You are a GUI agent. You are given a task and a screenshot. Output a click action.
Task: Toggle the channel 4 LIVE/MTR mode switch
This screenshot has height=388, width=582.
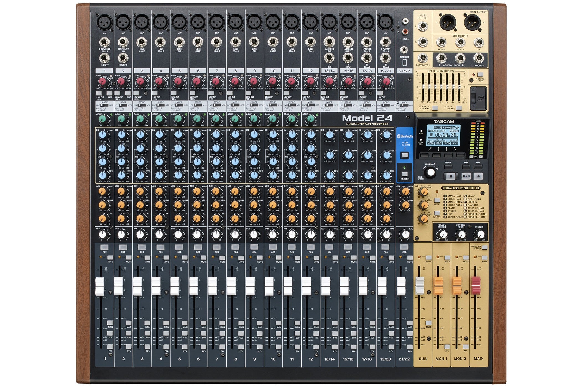click(161, 105)
